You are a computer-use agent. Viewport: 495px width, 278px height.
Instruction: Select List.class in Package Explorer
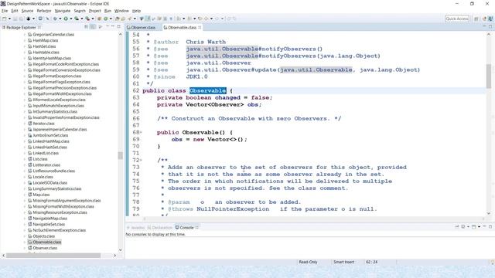tap(39, 159)
